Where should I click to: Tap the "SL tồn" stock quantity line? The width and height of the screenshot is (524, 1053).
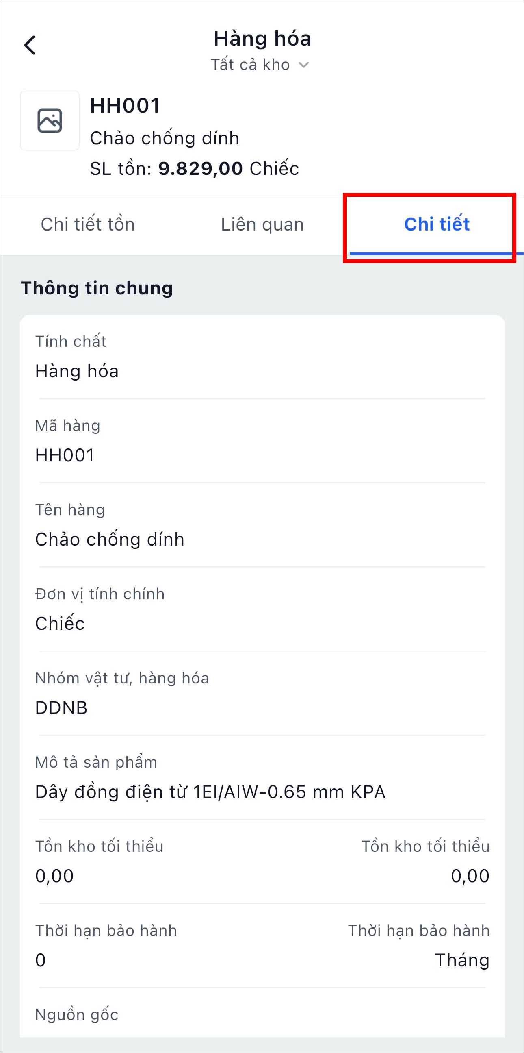[195, 168]
